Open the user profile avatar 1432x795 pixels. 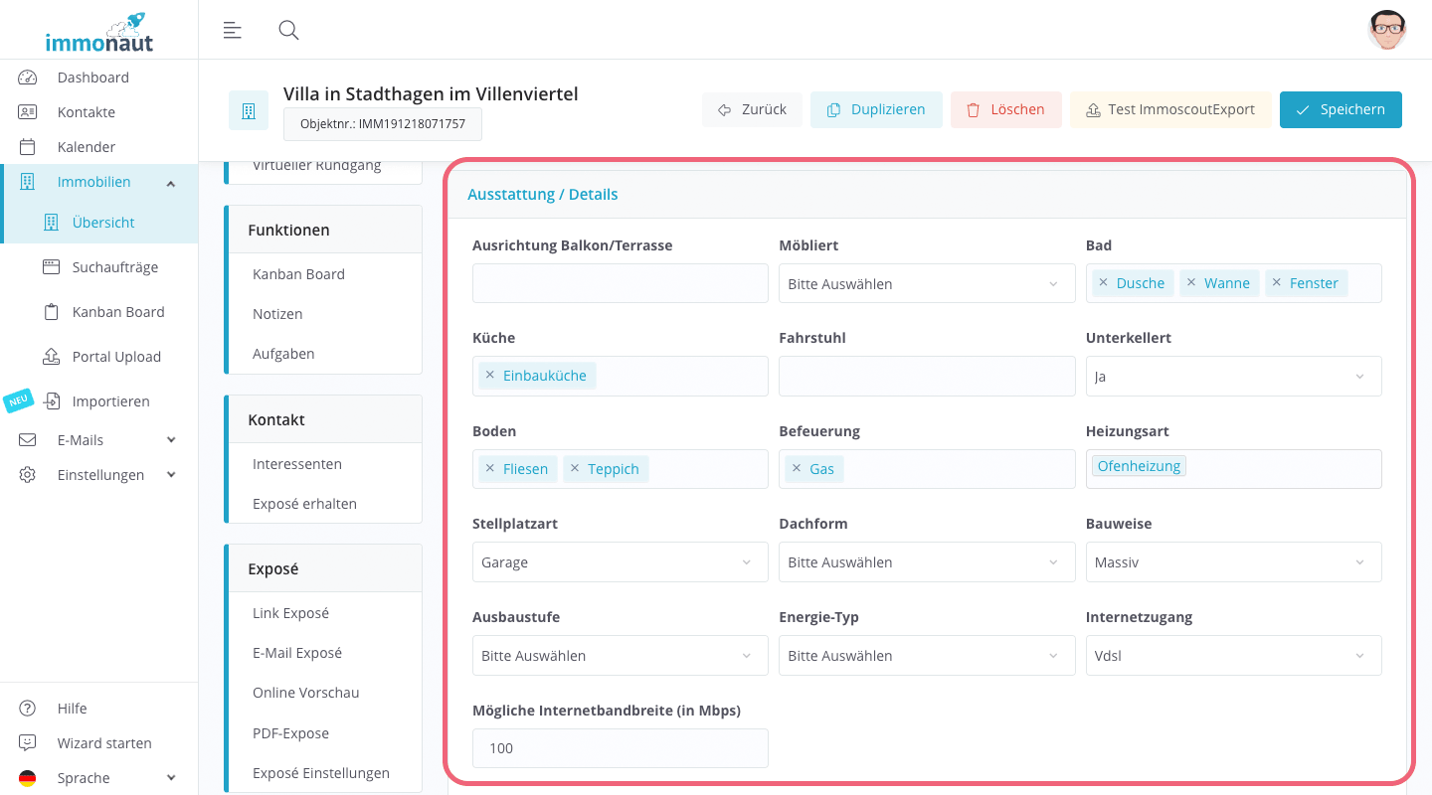1386,30
